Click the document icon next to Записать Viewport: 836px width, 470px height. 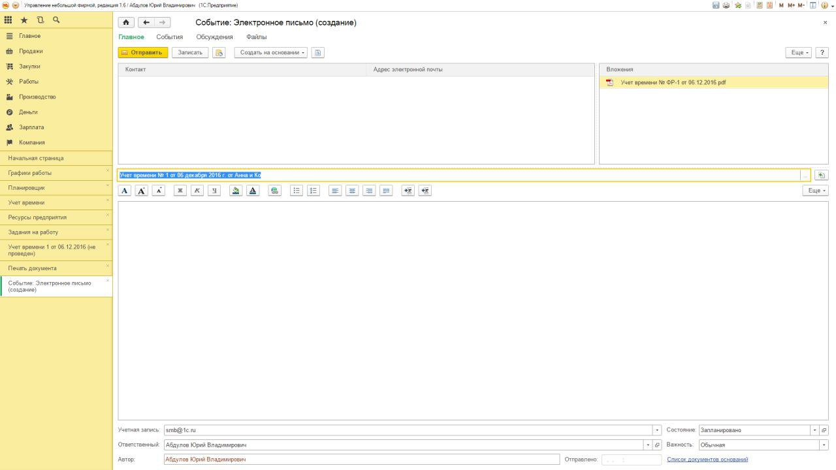coord(219,53)
